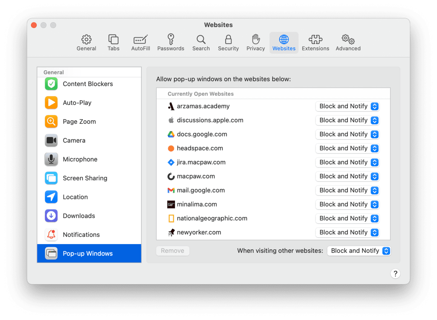437x320 pixels.
Task: Click the help question mark button
Action: point(395,274)
